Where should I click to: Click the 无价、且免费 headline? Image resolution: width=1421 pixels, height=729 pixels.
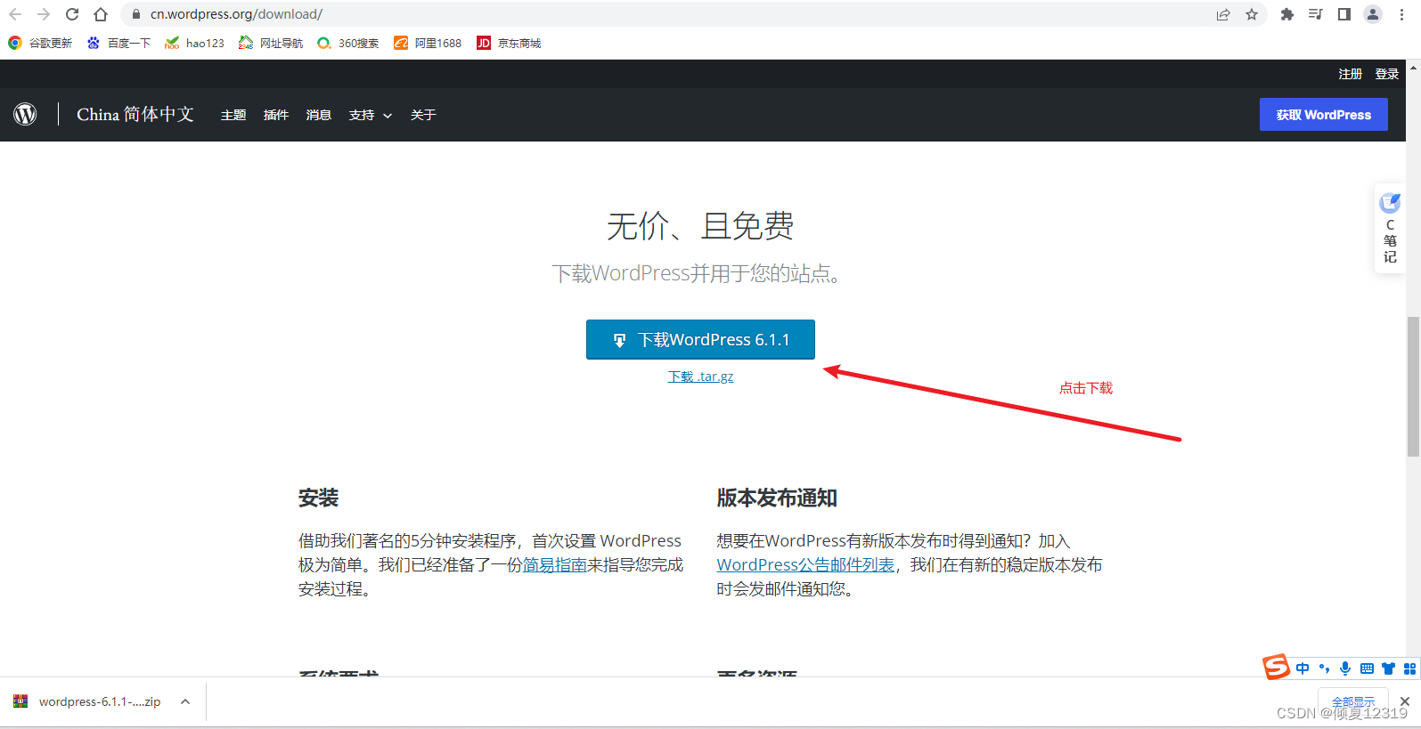700,226
